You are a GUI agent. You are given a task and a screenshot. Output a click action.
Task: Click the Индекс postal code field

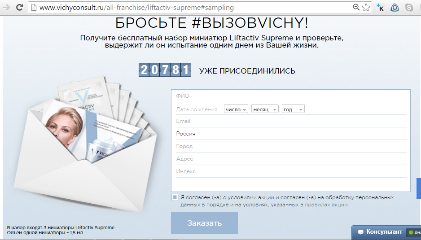[291, 171]
